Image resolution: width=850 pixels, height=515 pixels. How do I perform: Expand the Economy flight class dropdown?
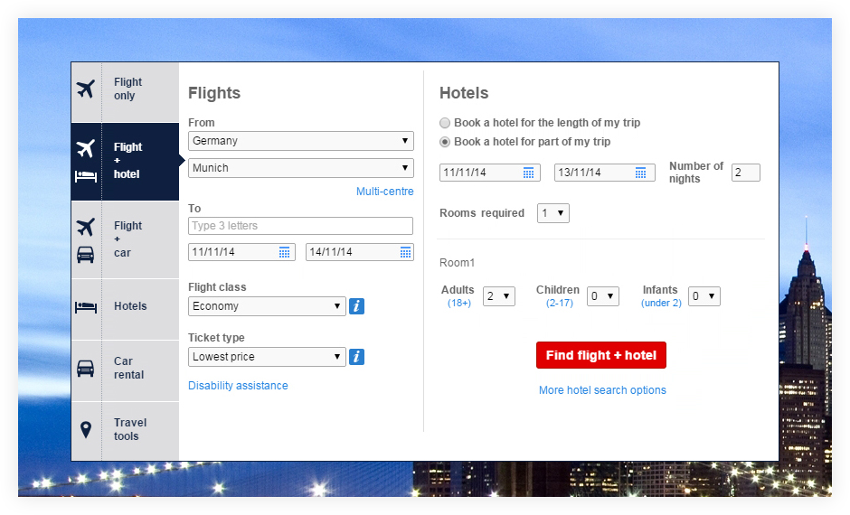click(267, 306)
